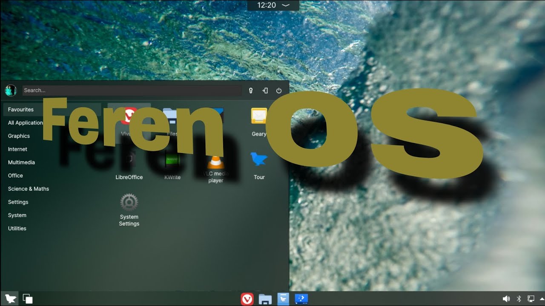The height and width of the screenshot is (306, 545).
Task: Open Vivaldi browser from the taskbar
Action: tap(247, 299)
